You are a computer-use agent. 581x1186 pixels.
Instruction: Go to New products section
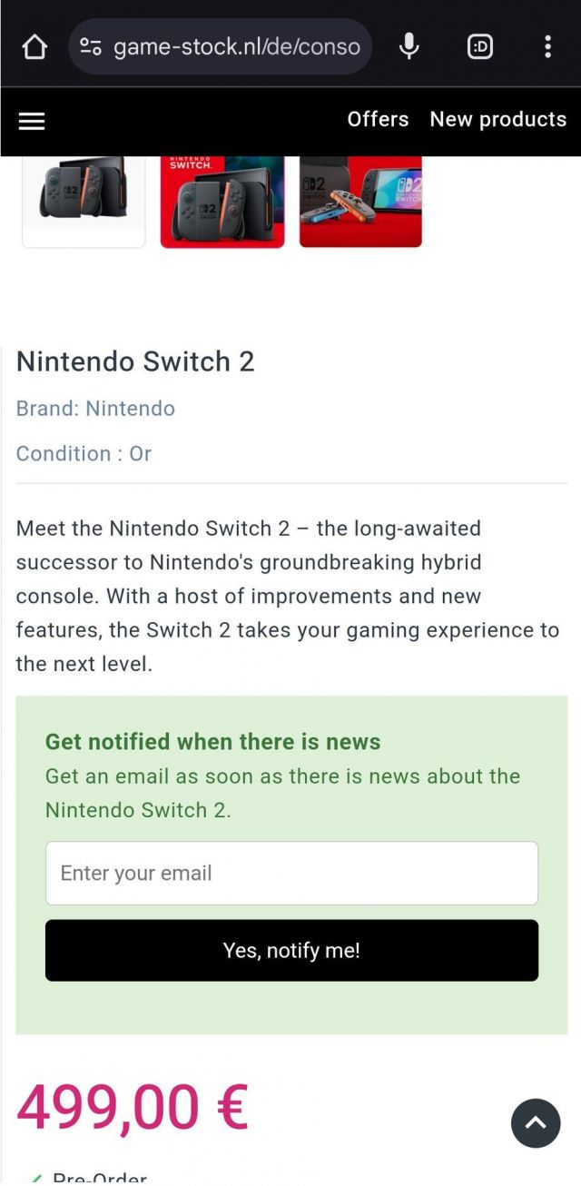[x=497, y=119]
